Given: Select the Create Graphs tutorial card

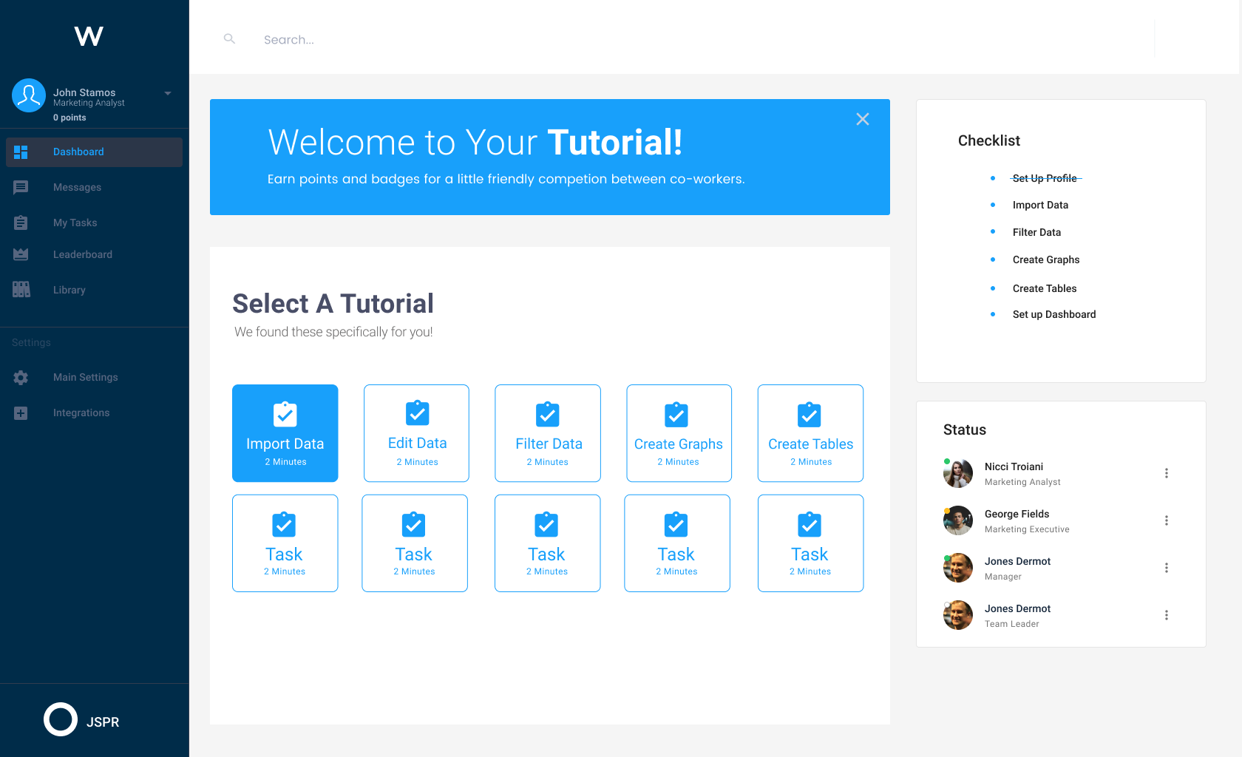Looking at the screenshot, I should click(679, 433).
